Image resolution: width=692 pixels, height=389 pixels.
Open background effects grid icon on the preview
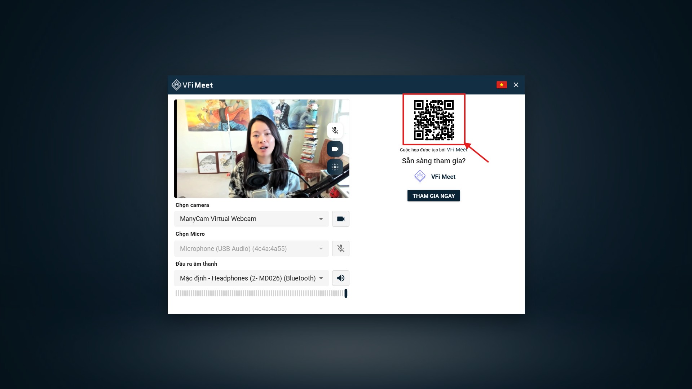(335, 167)
